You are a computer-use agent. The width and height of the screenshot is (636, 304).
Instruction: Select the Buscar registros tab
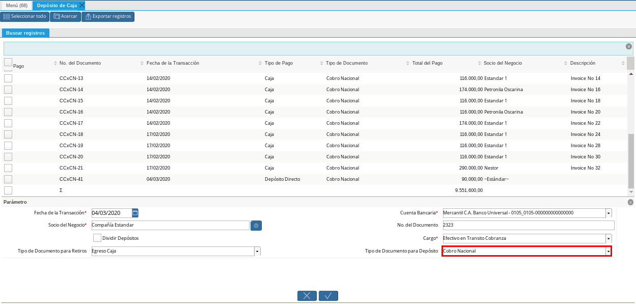pos(25,33)
